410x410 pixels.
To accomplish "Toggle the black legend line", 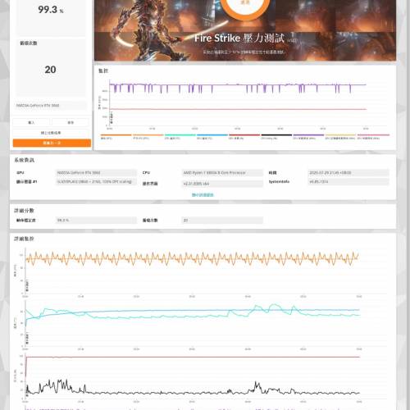I will [x=276, y=136].
